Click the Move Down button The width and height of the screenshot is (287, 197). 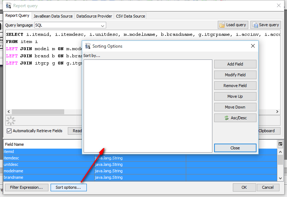235,107
